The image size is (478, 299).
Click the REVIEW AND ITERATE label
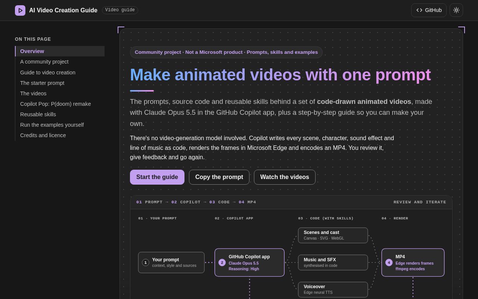420,202
